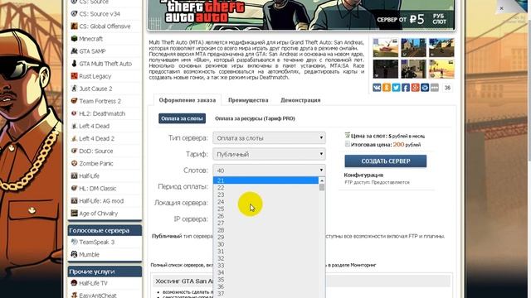Select HL2: Deathmatch icon

click(74, 113)
